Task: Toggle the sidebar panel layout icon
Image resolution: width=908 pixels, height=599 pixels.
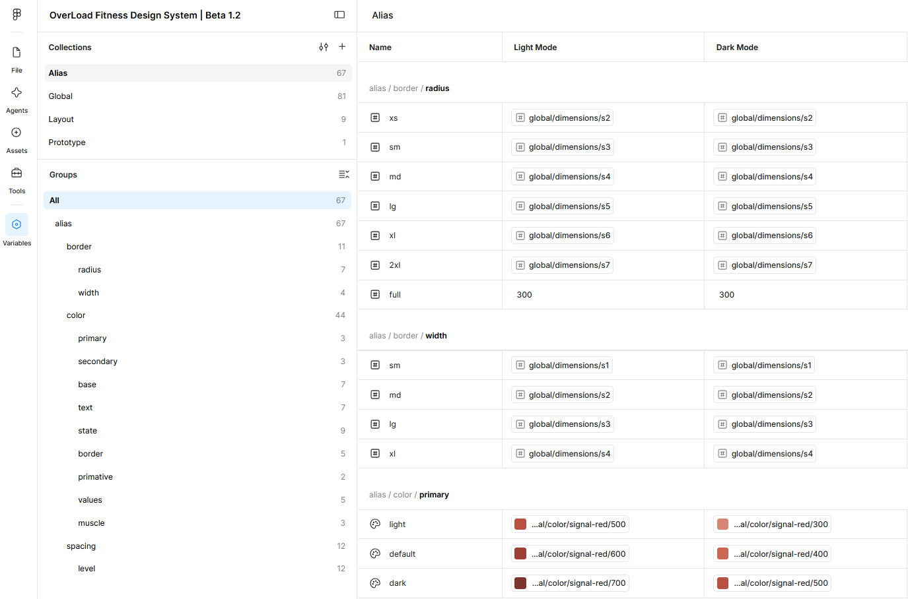Action: (x=339, y=15)
